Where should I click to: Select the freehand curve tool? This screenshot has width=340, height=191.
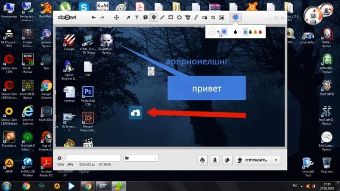click(x=196, y=18)
